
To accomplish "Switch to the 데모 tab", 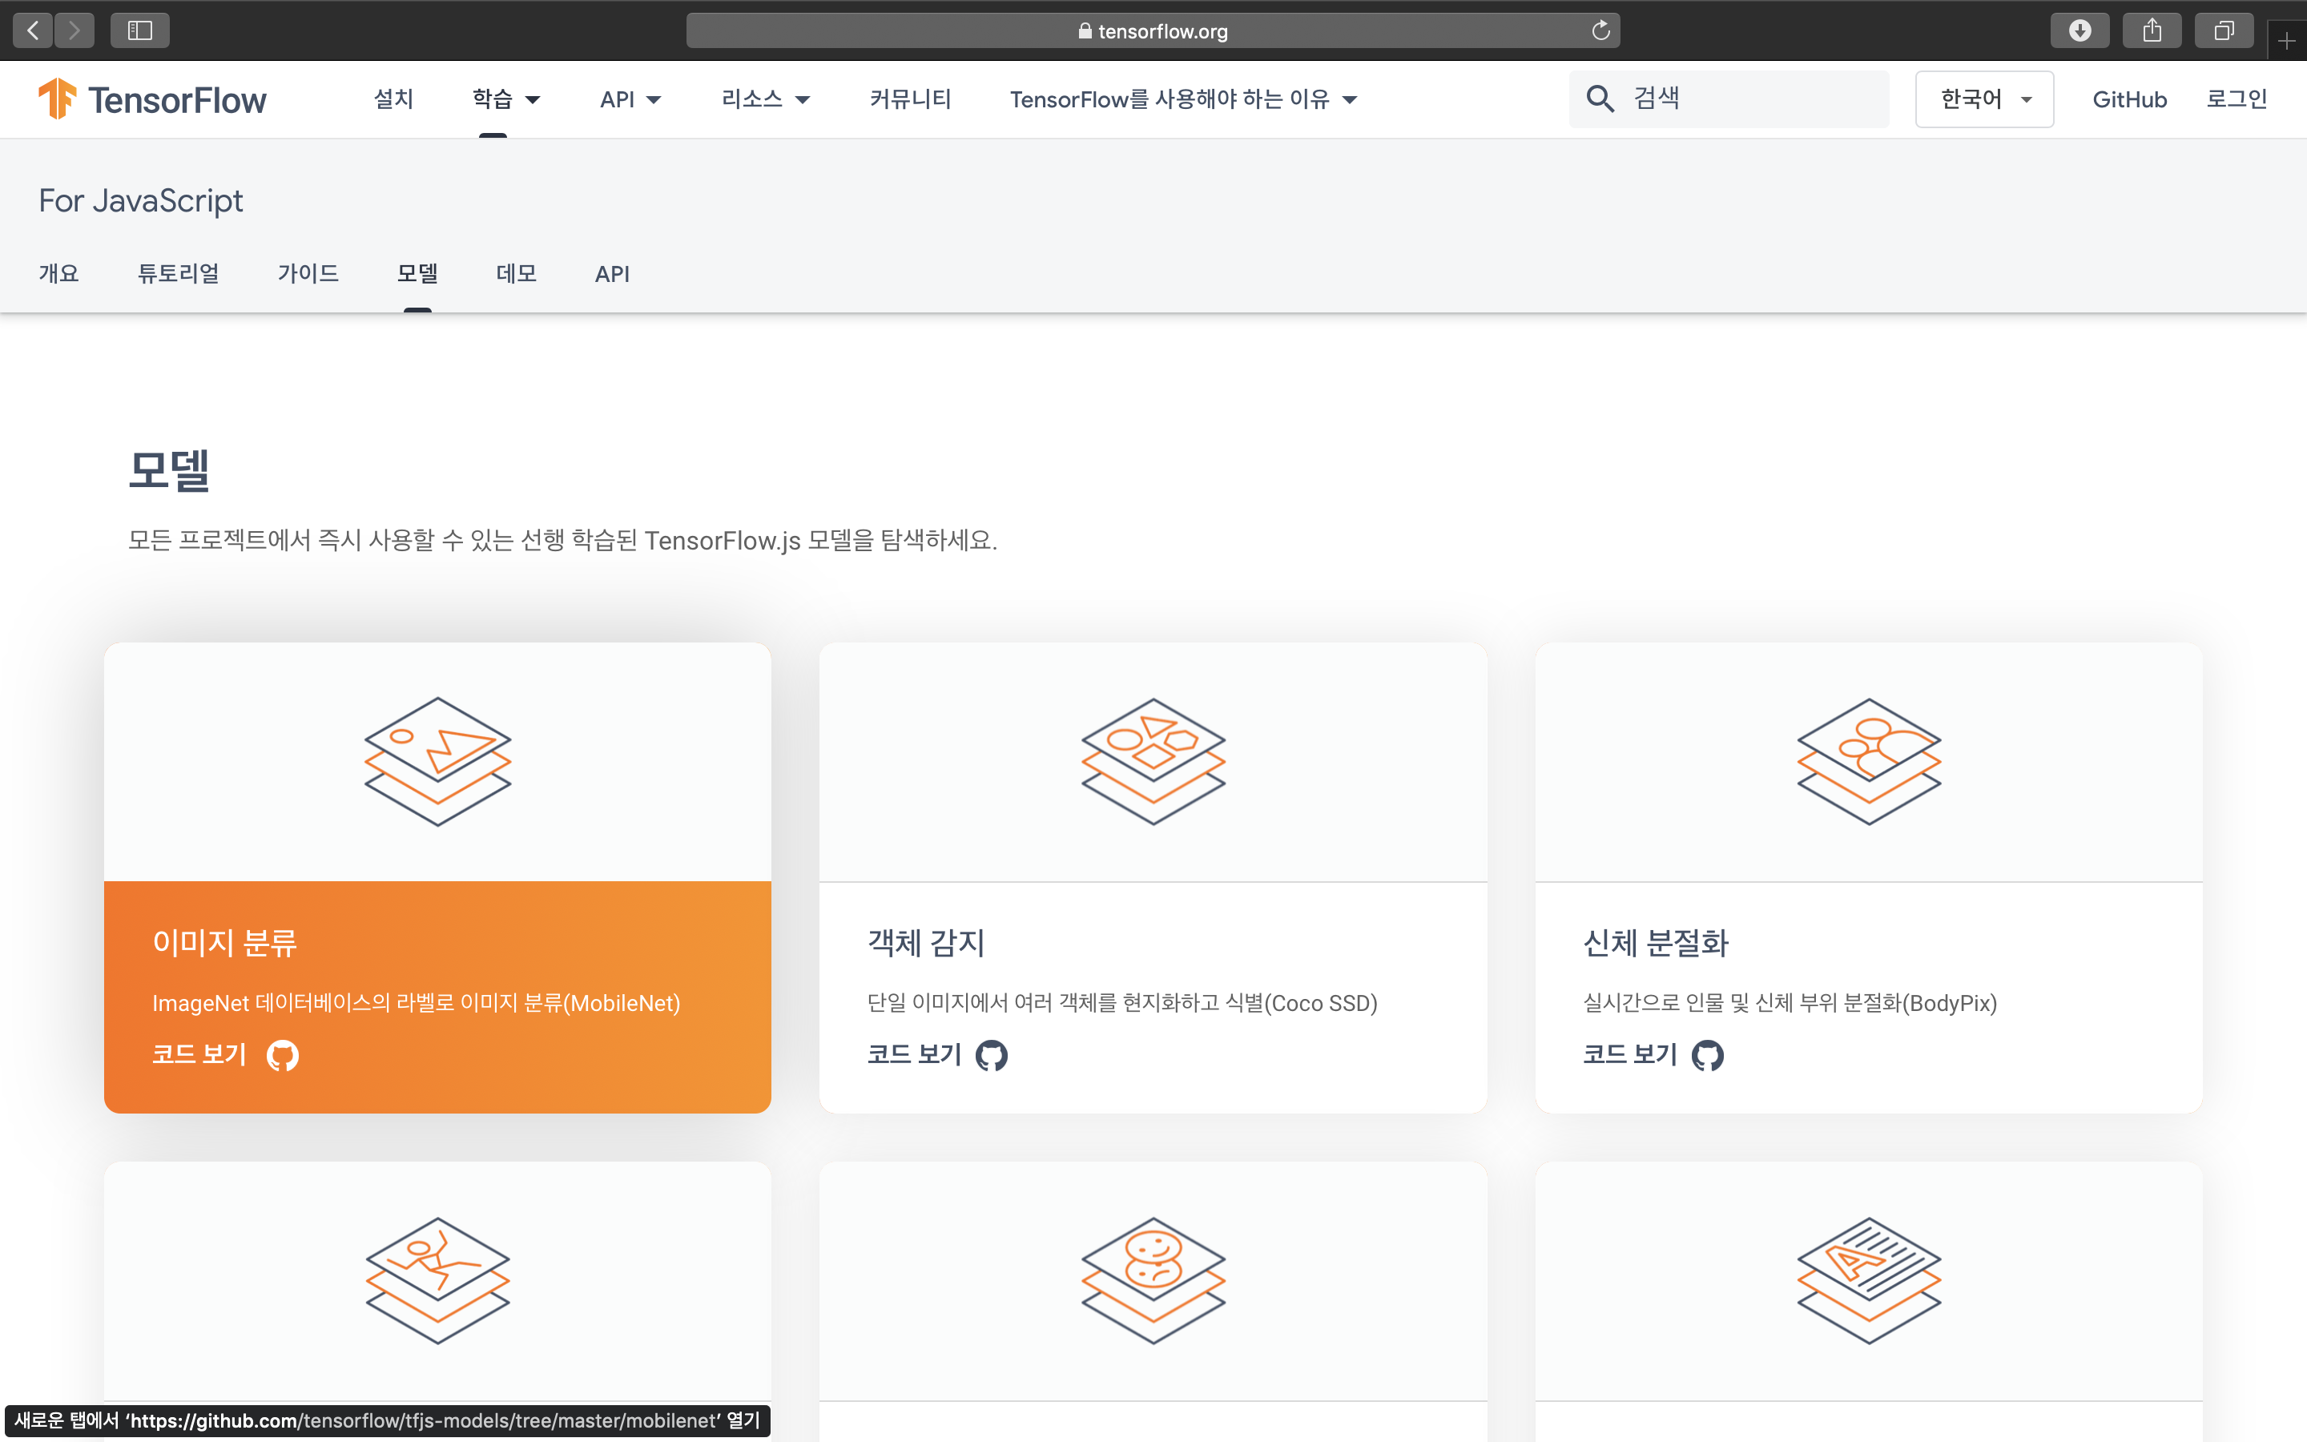I will [x=516, y=274].
